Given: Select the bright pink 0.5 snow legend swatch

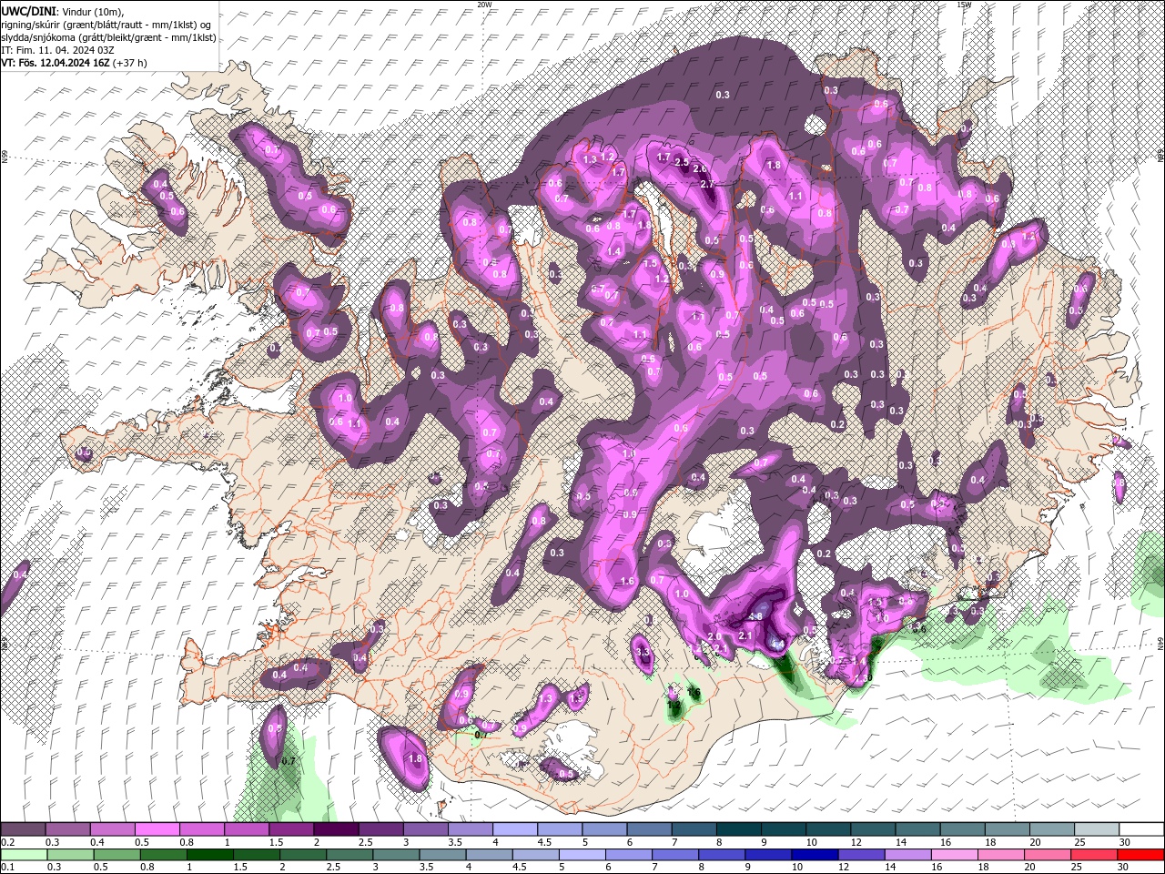Looking at the screenshot, I should [x=157, y=829].
